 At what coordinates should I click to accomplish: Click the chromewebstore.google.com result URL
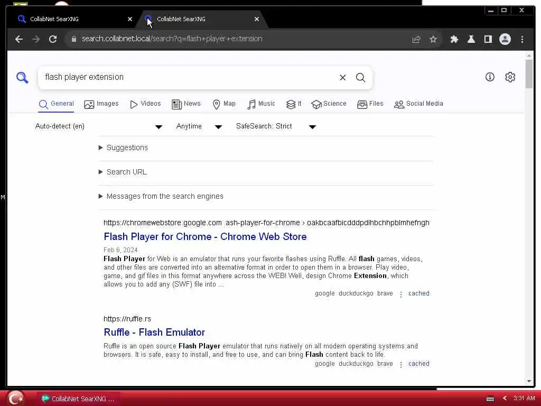pyautogui.click(x=266, y=223)
